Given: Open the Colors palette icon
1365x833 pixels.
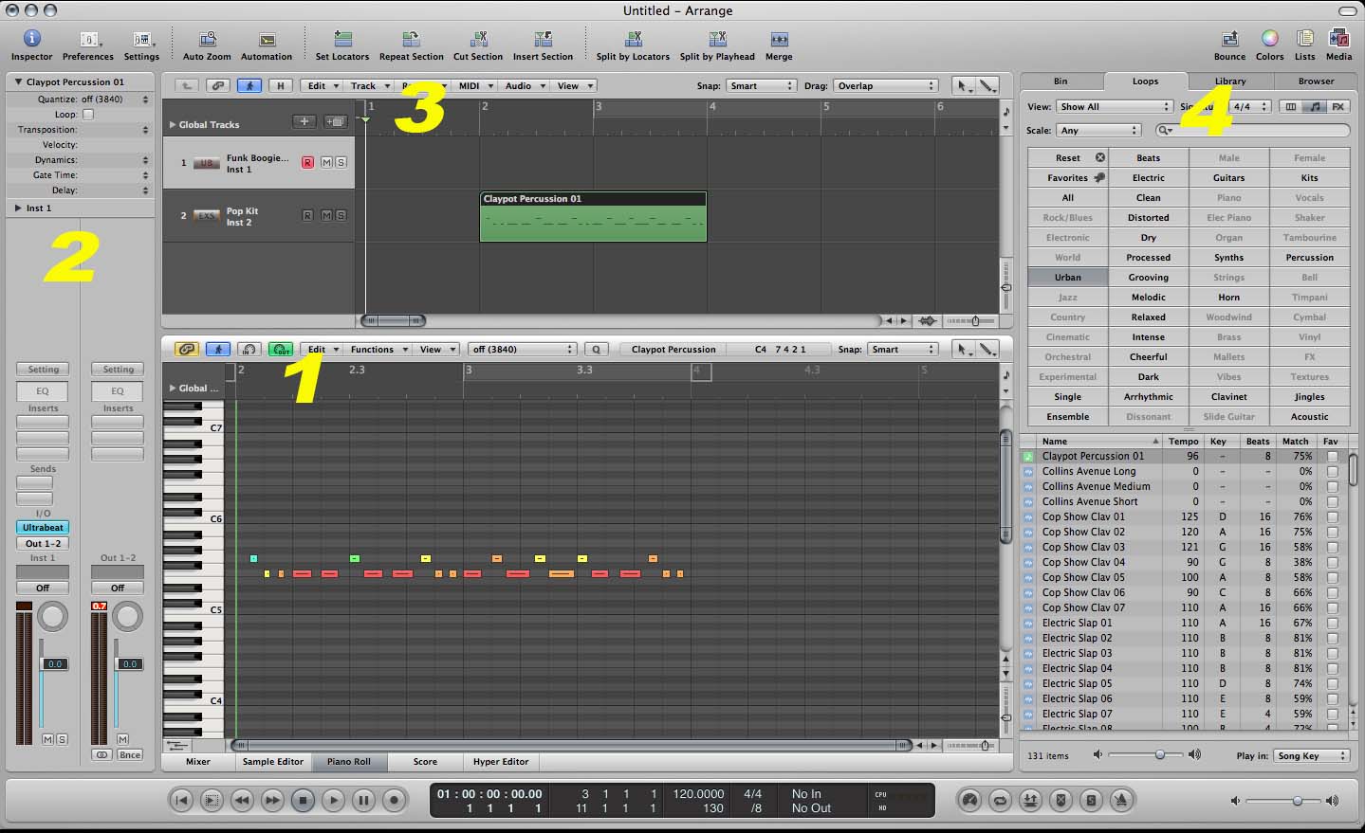Looking at the screenshot, I should 1269,39.
